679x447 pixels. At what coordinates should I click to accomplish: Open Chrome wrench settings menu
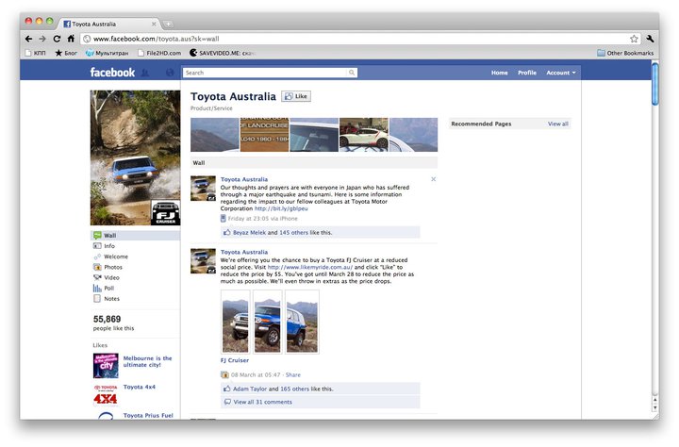(650, 39)
